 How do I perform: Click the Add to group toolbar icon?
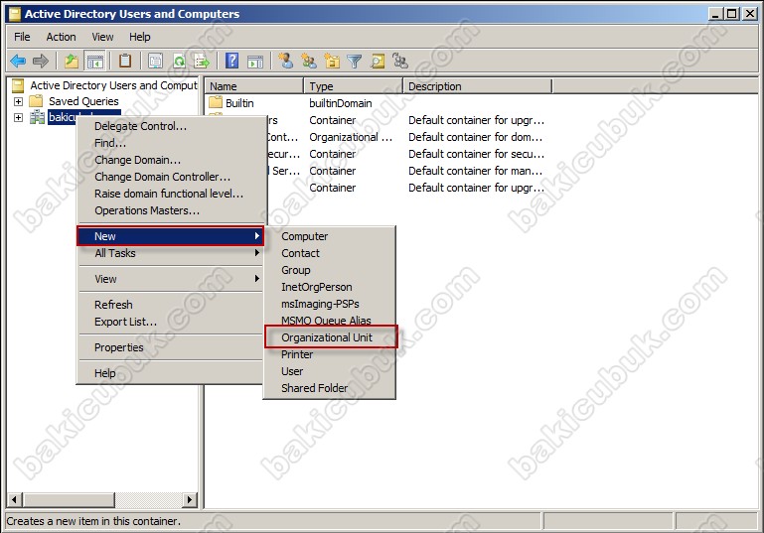(400, 61)
